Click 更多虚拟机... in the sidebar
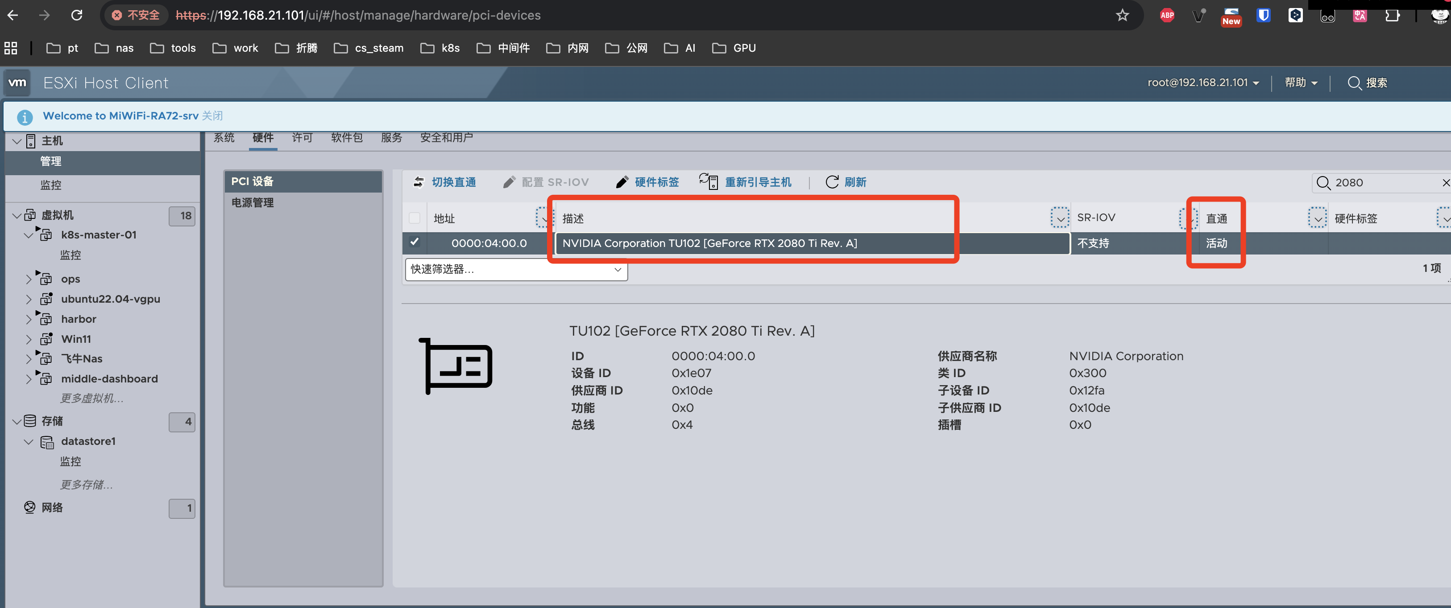This screenshot has height=608, width=1451. tap(92, 398)
